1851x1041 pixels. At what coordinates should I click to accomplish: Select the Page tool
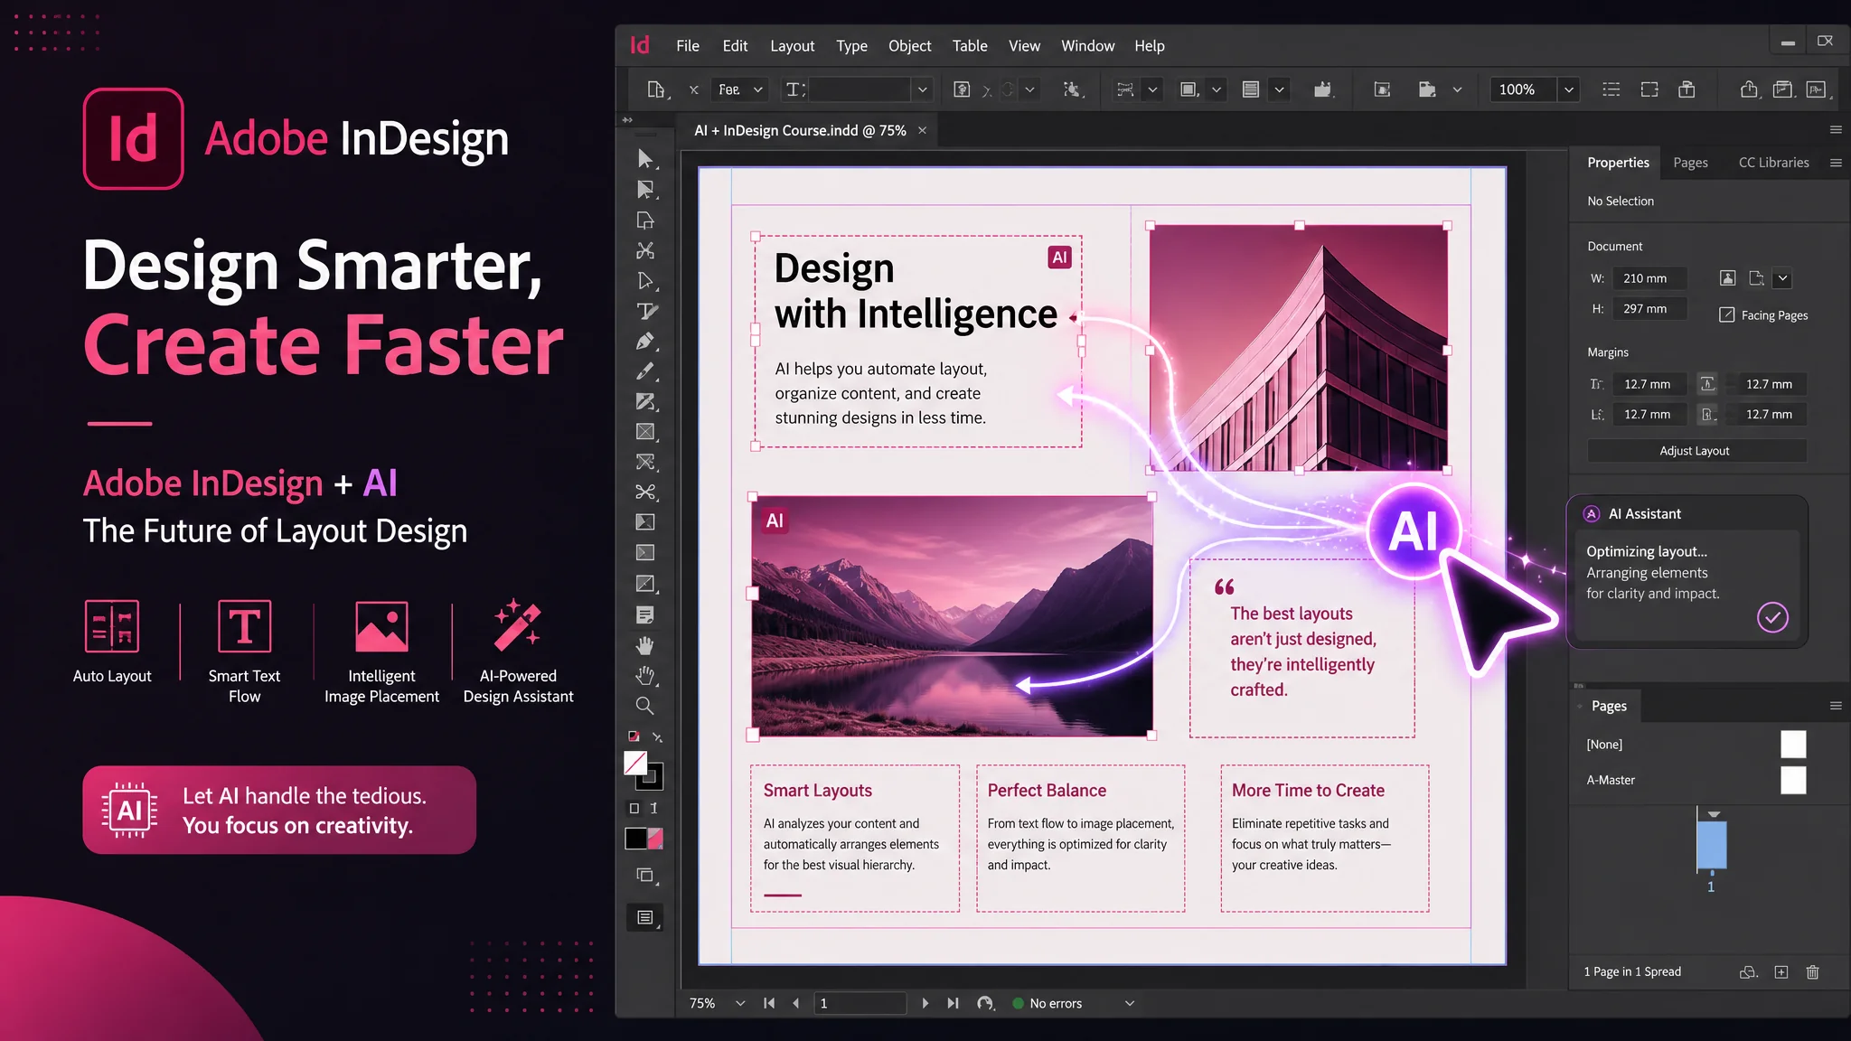tap(644, 220)
